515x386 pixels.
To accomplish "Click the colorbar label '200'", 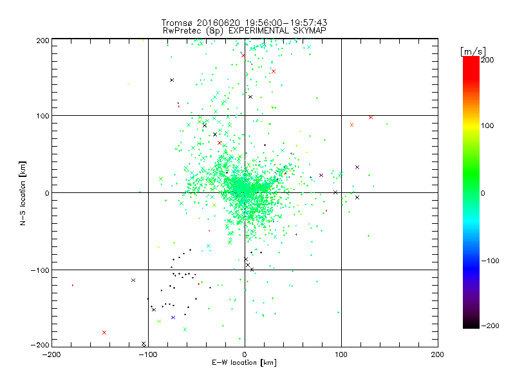I will click(x=487, y=60).
